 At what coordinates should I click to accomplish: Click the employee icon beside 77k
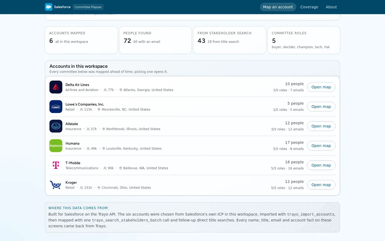click(105, 90)
